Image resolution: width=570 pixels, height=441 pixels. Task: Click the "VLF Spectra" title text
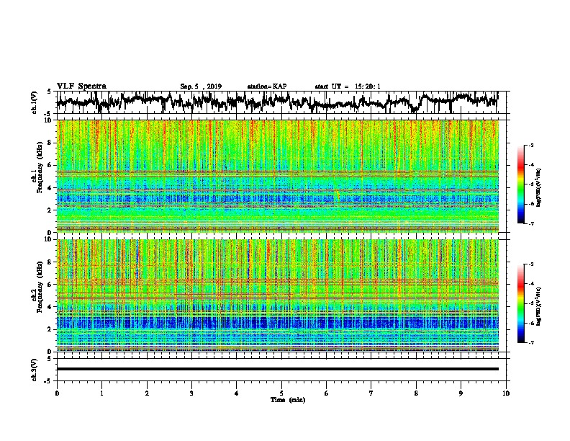coord(81,86)
